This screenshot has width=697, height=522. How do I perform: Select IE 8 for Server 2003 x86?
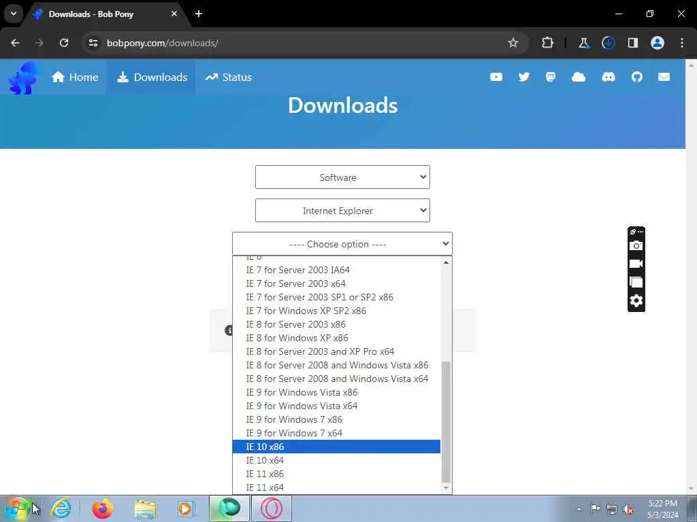(x=336, y=324)
